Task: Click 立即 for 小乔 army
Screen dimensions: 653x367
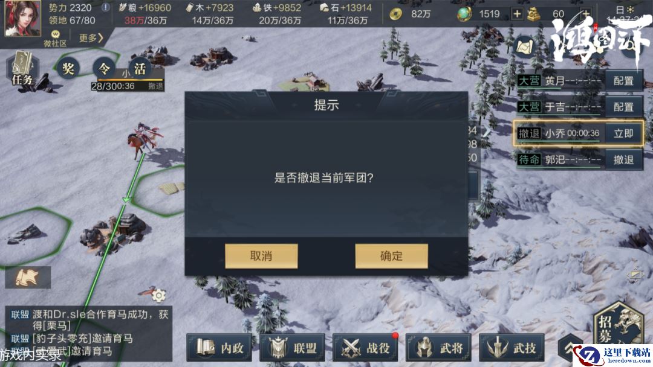Action: point(623,133)
